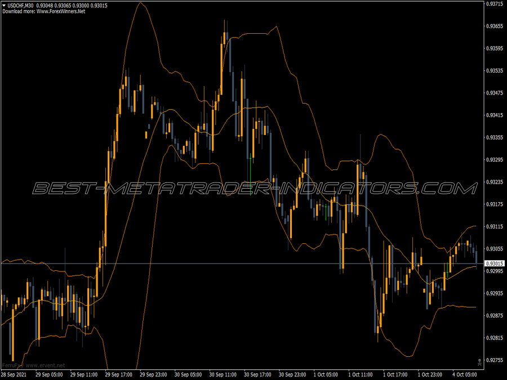Click the 0.93475 price scale label
The width and height of the screenshot is (507, 380).
pyautogui.click(x=495, y=93)
